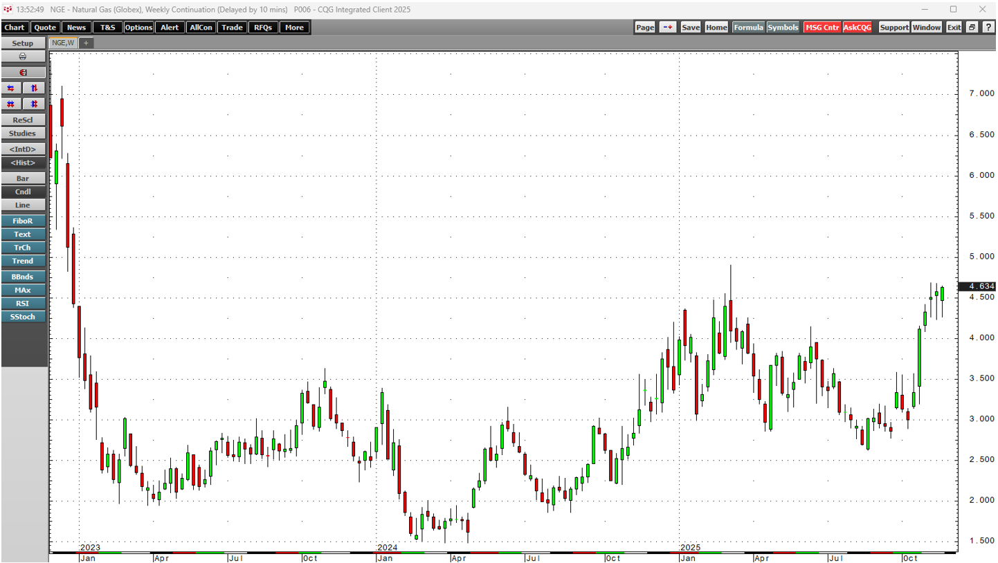
Task: Open the AskCQG button
Action: [858, 27]
